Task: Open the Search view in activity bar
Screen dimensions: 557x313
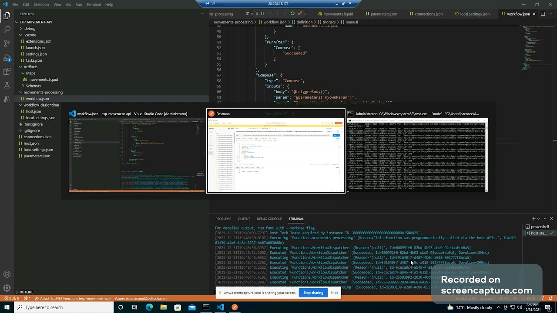Action: (7, 30)
